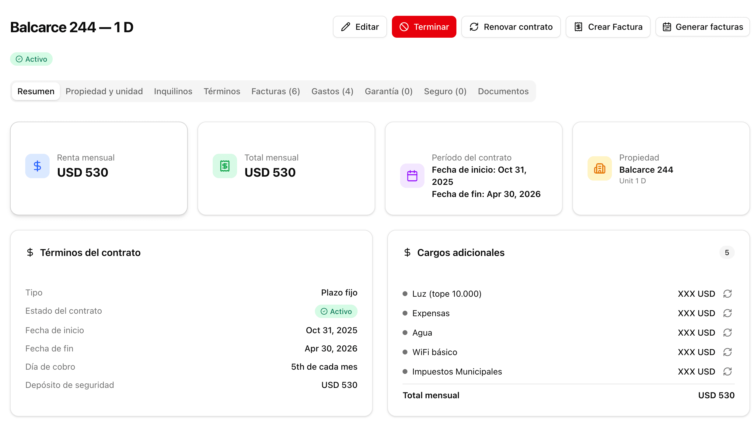This screenshot has height=425, width=754.
Task: Click the orange building icon for Propiedad
Action: click(x=600, y=168)
